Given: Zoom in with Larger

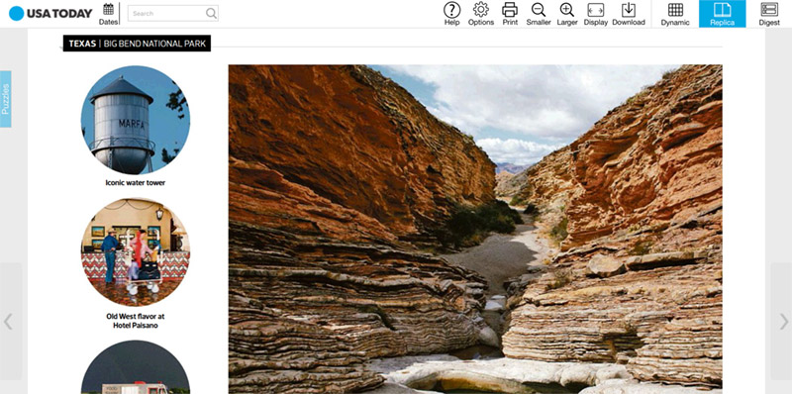Looking at the screenshot, I should pyautogui.click(x=566, y=14).
